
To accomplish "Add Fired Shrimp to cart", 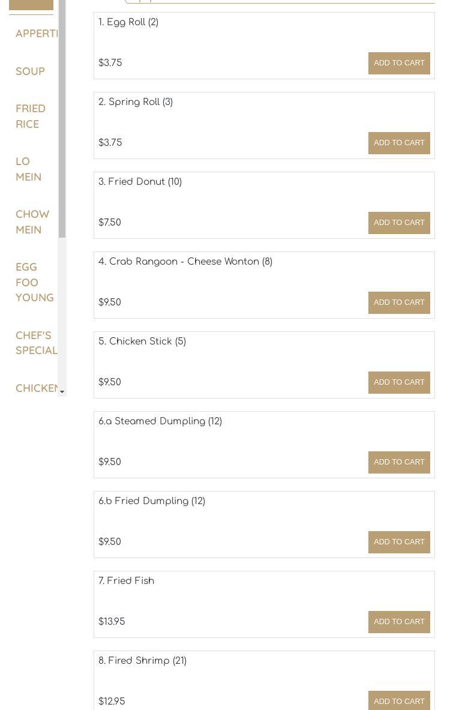I will (398, 701).
